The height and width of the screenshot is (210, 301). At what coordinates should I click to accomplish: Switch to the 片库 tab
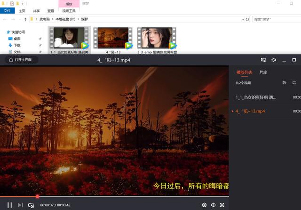pos(263,73)
